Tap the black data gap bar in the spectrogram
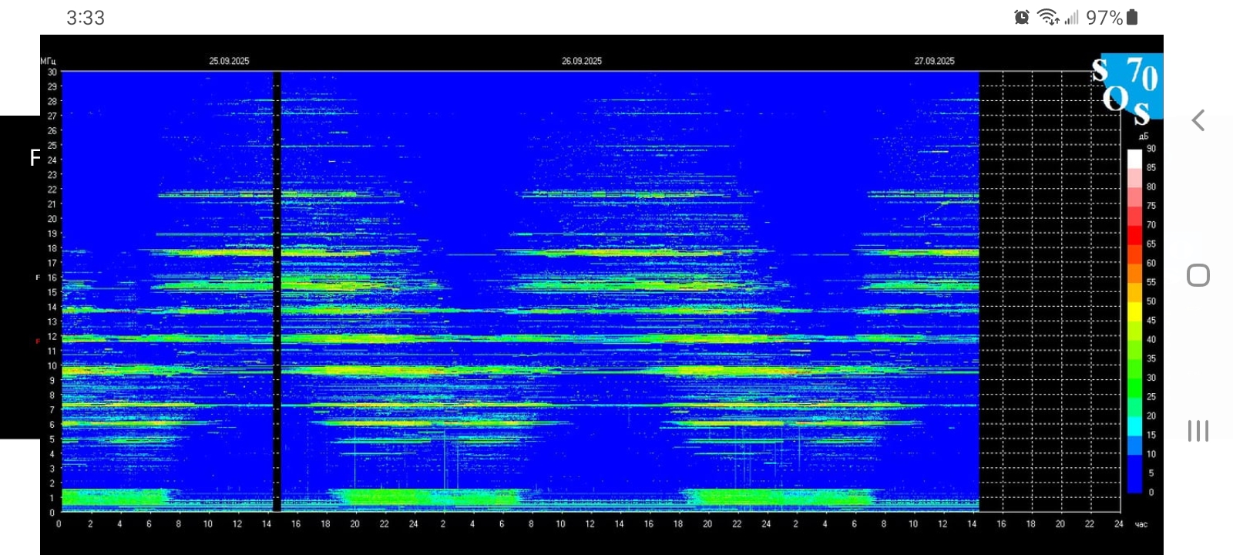Viewport: 1233px width, 555px height. tap(277, 291)
